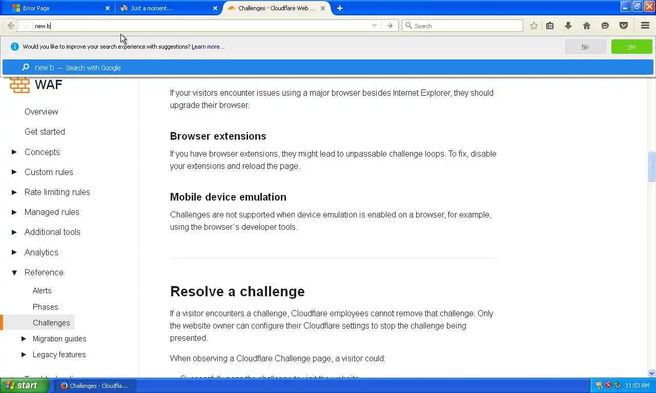The image size is (656, 393).
Task: Open the Overview sidebar link
Action: (41, 112)
